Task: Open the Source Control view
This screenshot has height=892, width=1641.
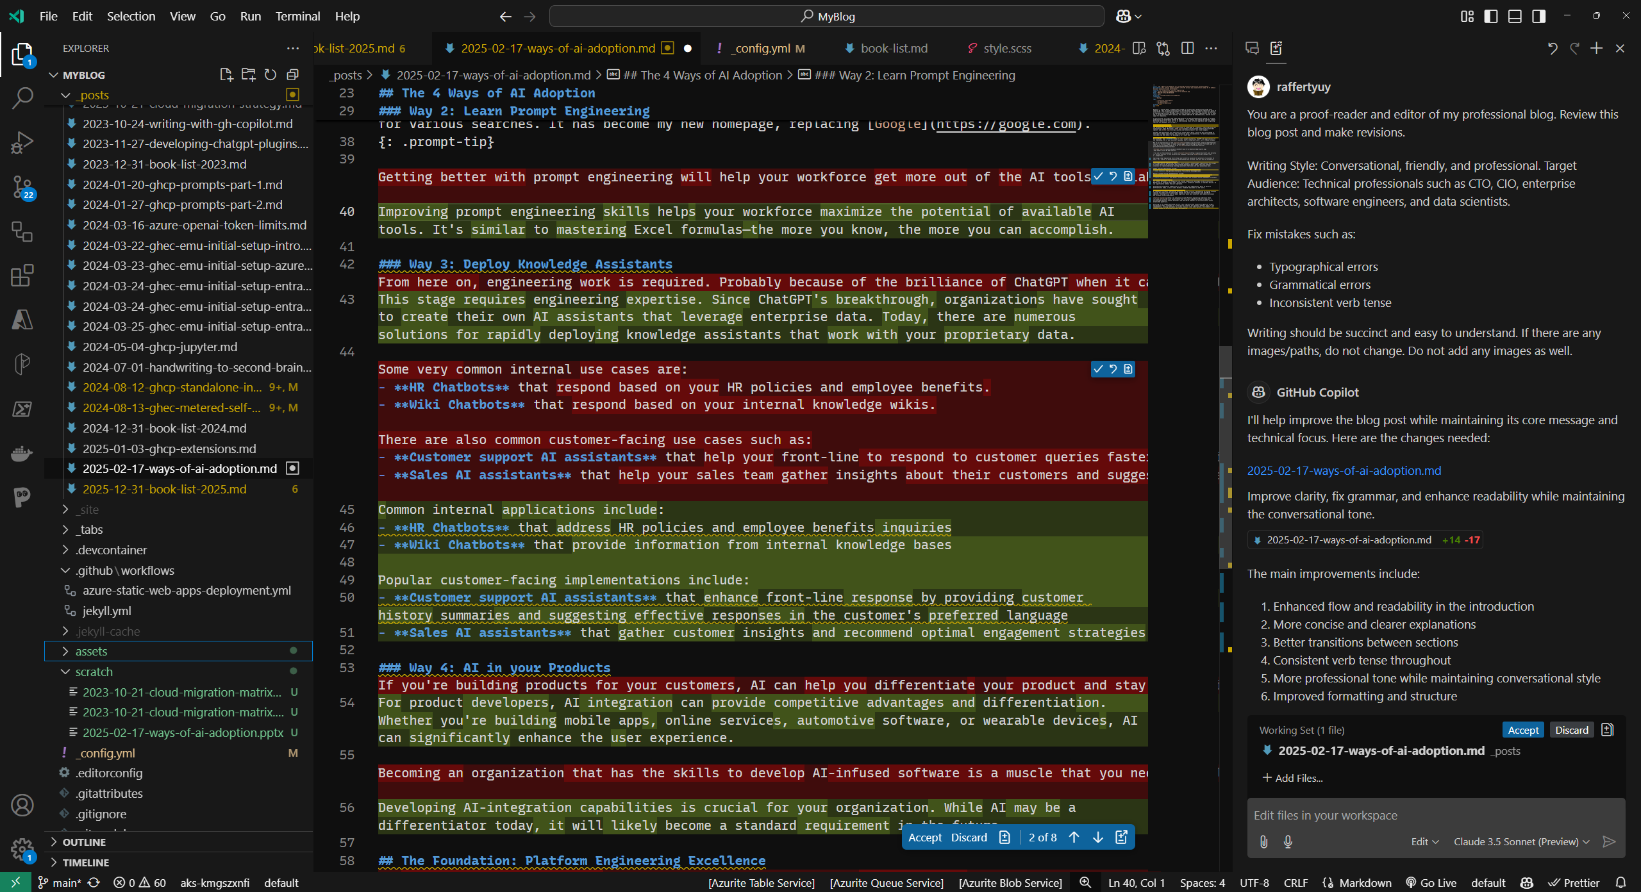Action: tap(22, 187)
